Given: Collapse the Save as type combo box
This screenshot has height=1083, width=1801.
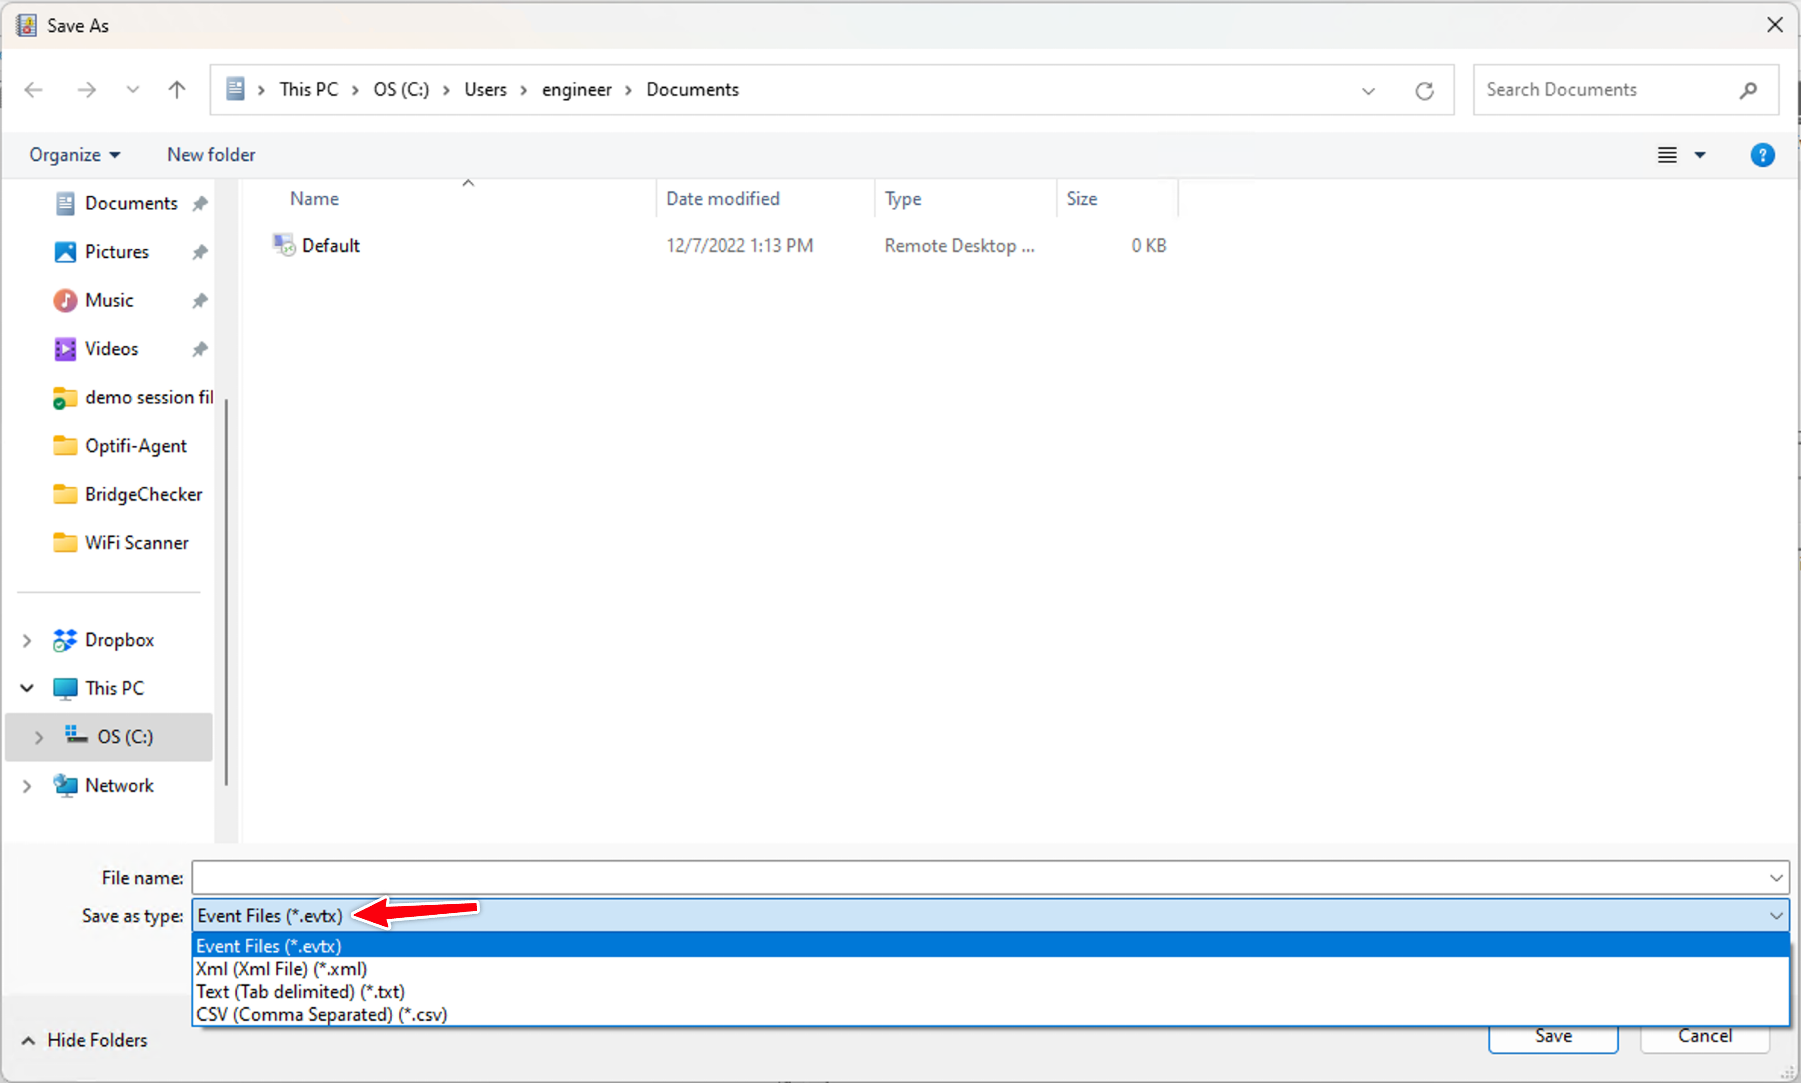Looking at the screenshot, I should pyautogui.click(x=1776, y=916).
